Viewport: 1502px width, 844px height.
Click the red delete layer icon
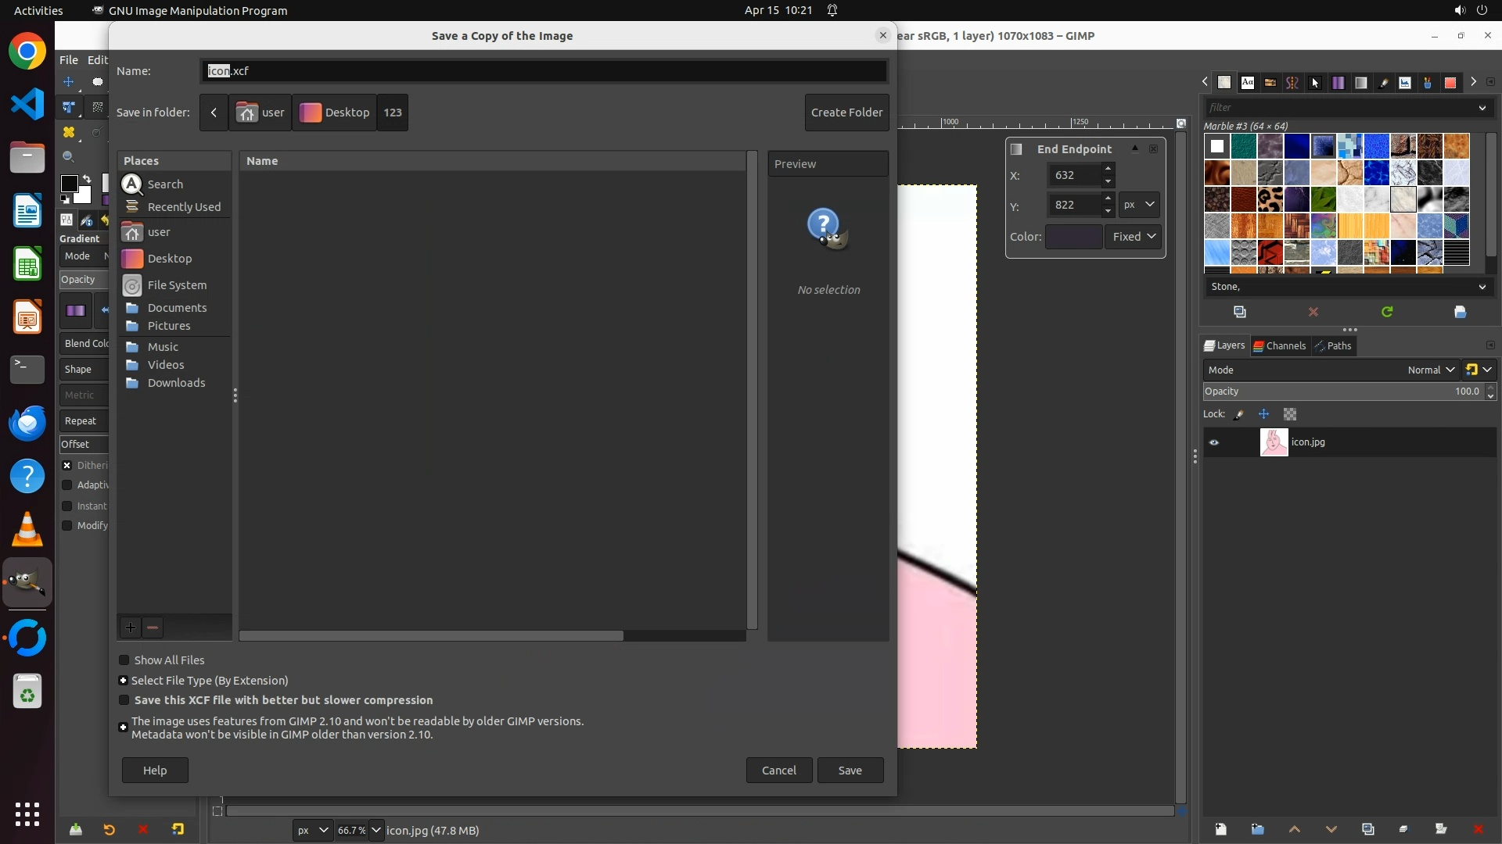pos(1478,829)
